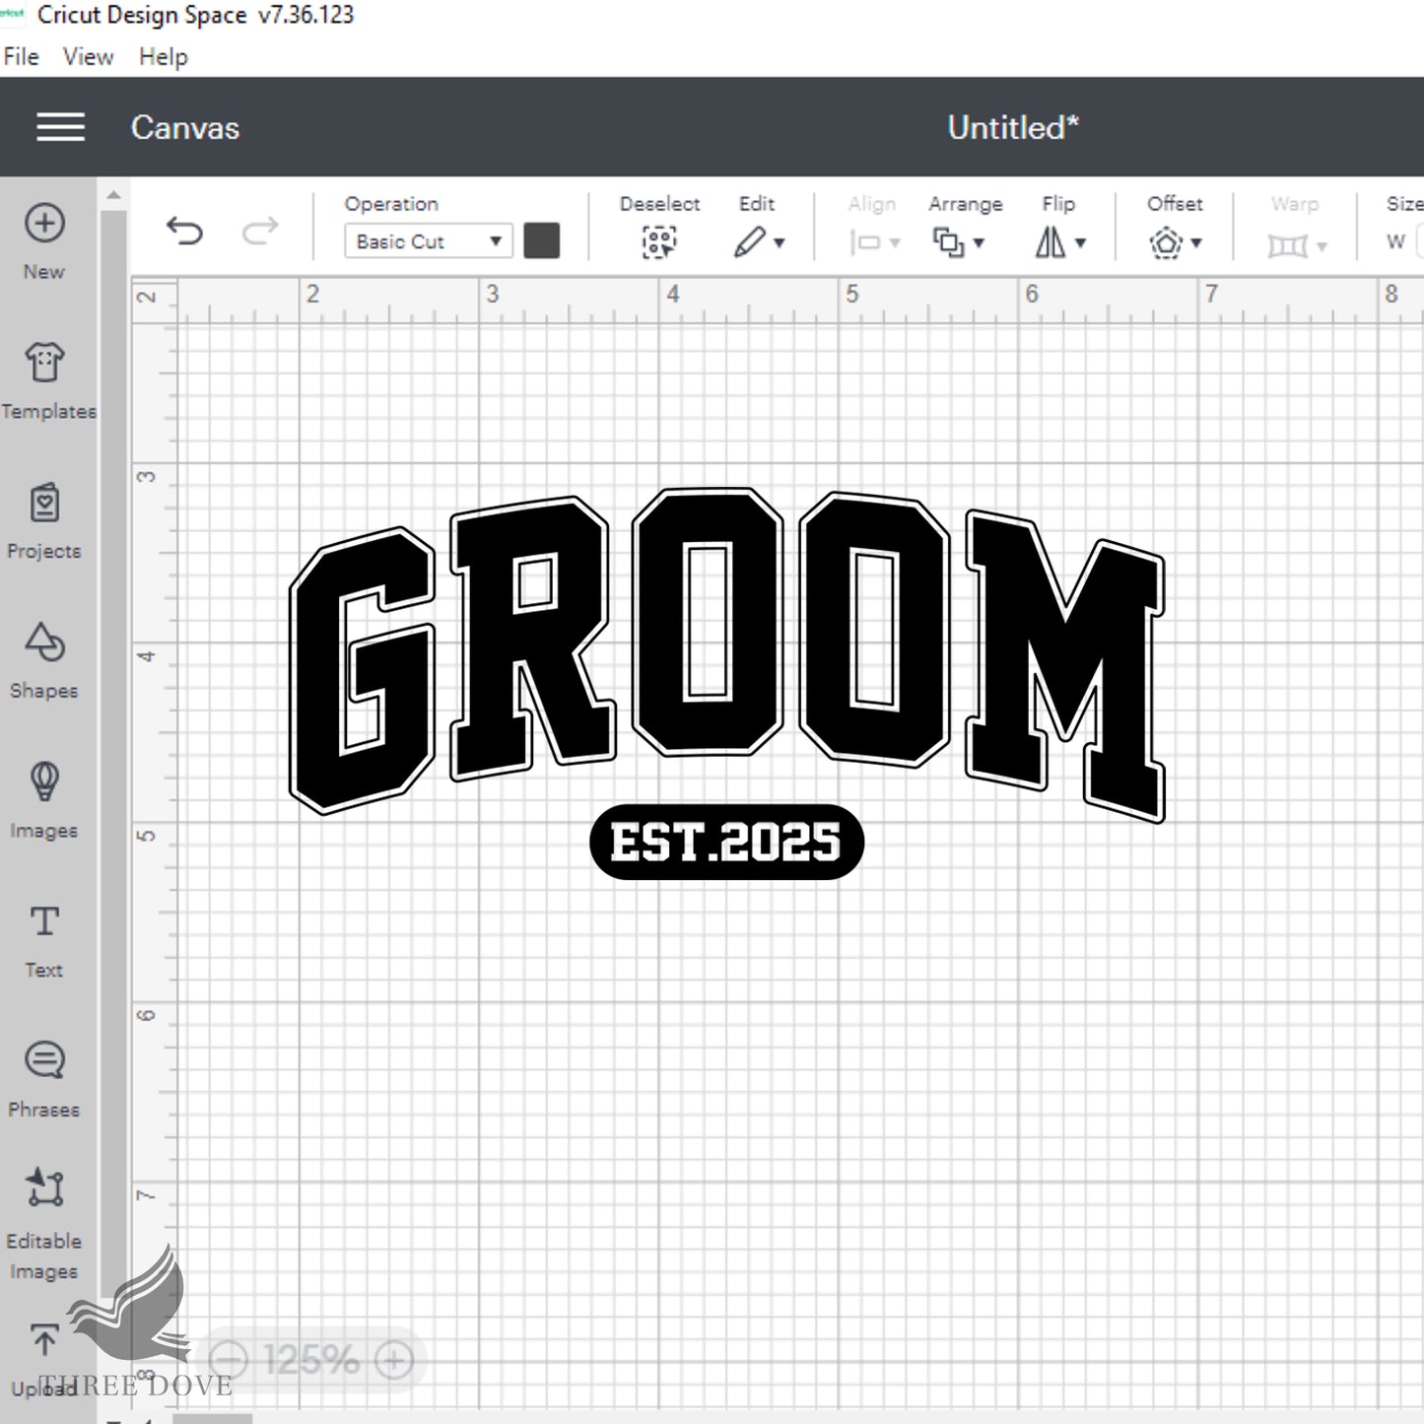1424x1424 pixels.
Task: Click the Canvas title label
Action: click(185, 128)
